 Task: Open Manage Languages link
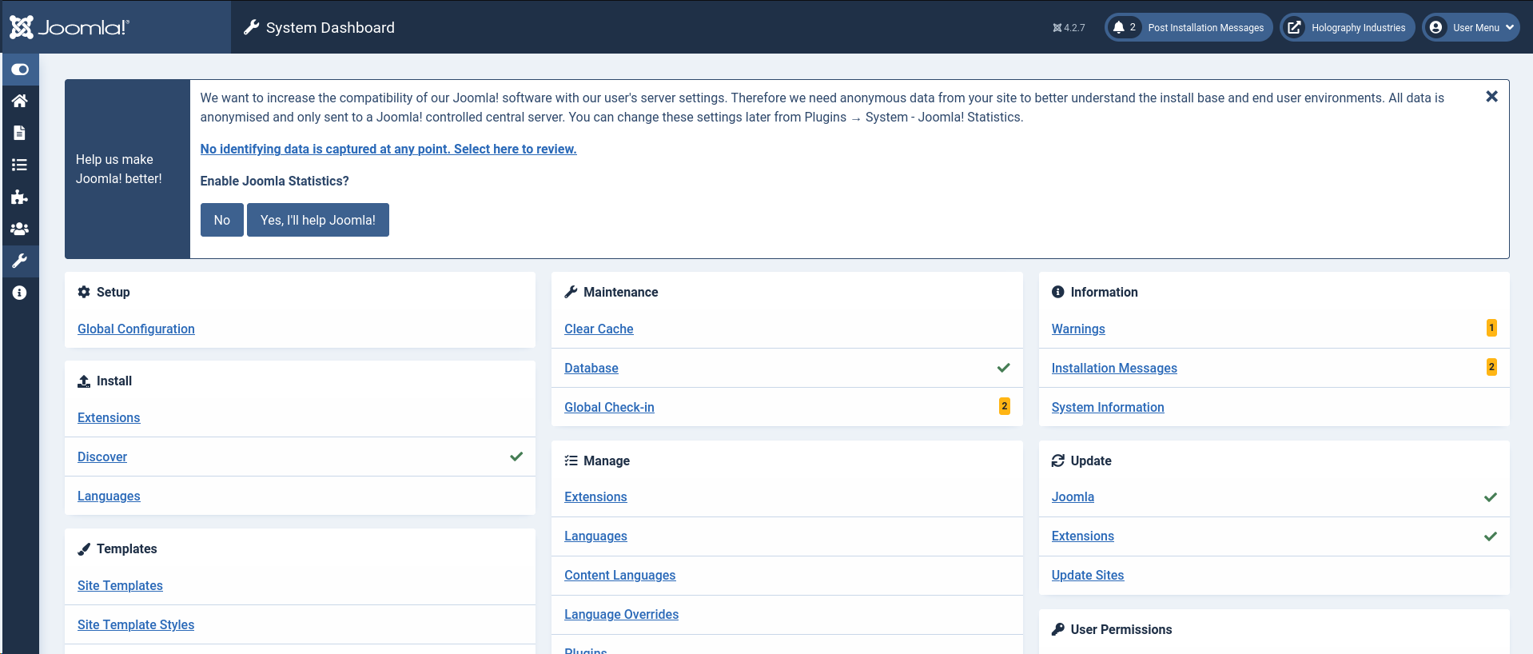595,536
